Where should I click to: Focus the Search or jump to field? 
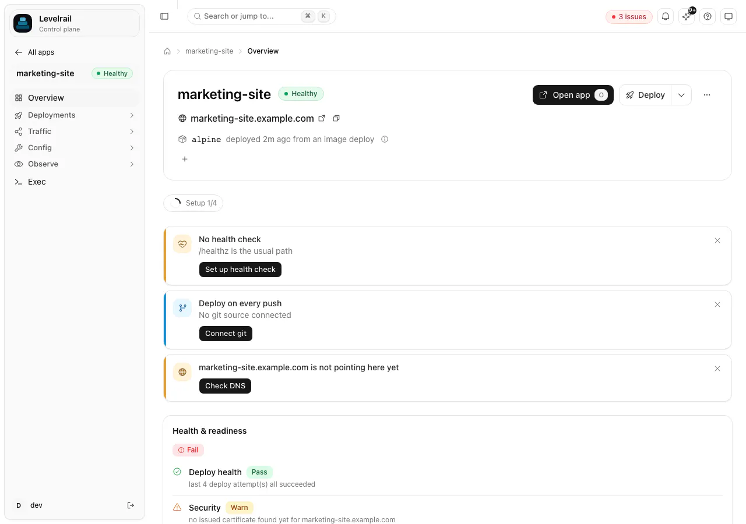click(262, 16)
